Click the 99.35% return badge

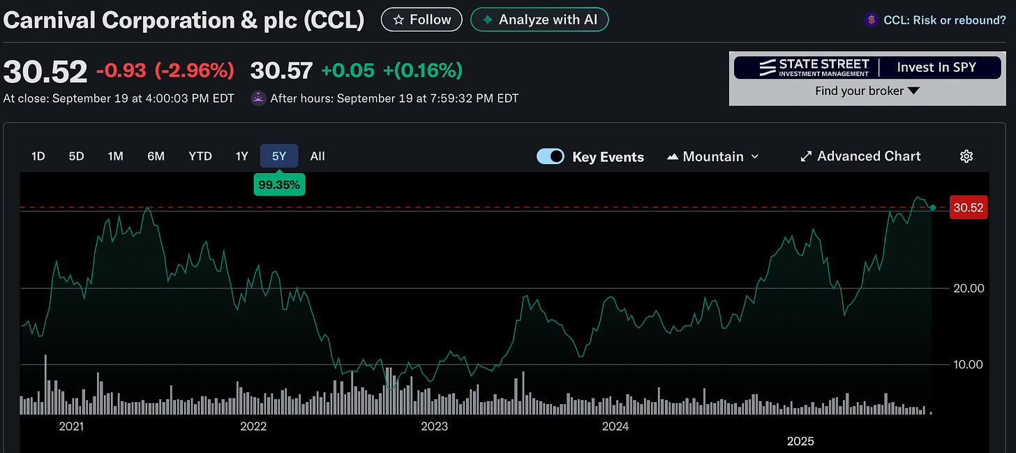click(278, 185)
